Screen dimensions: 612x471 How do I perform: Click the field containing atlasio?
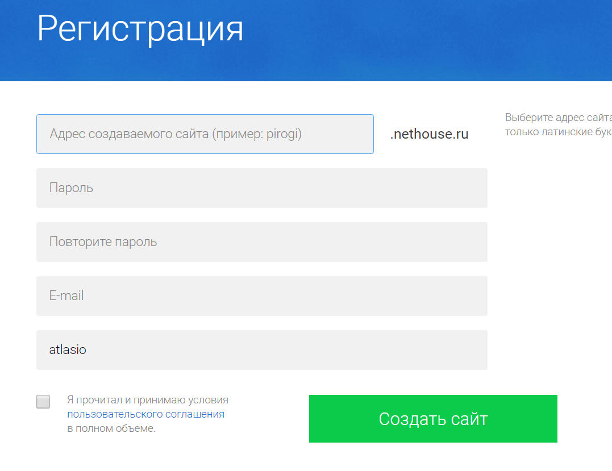(x=261, y=350)
